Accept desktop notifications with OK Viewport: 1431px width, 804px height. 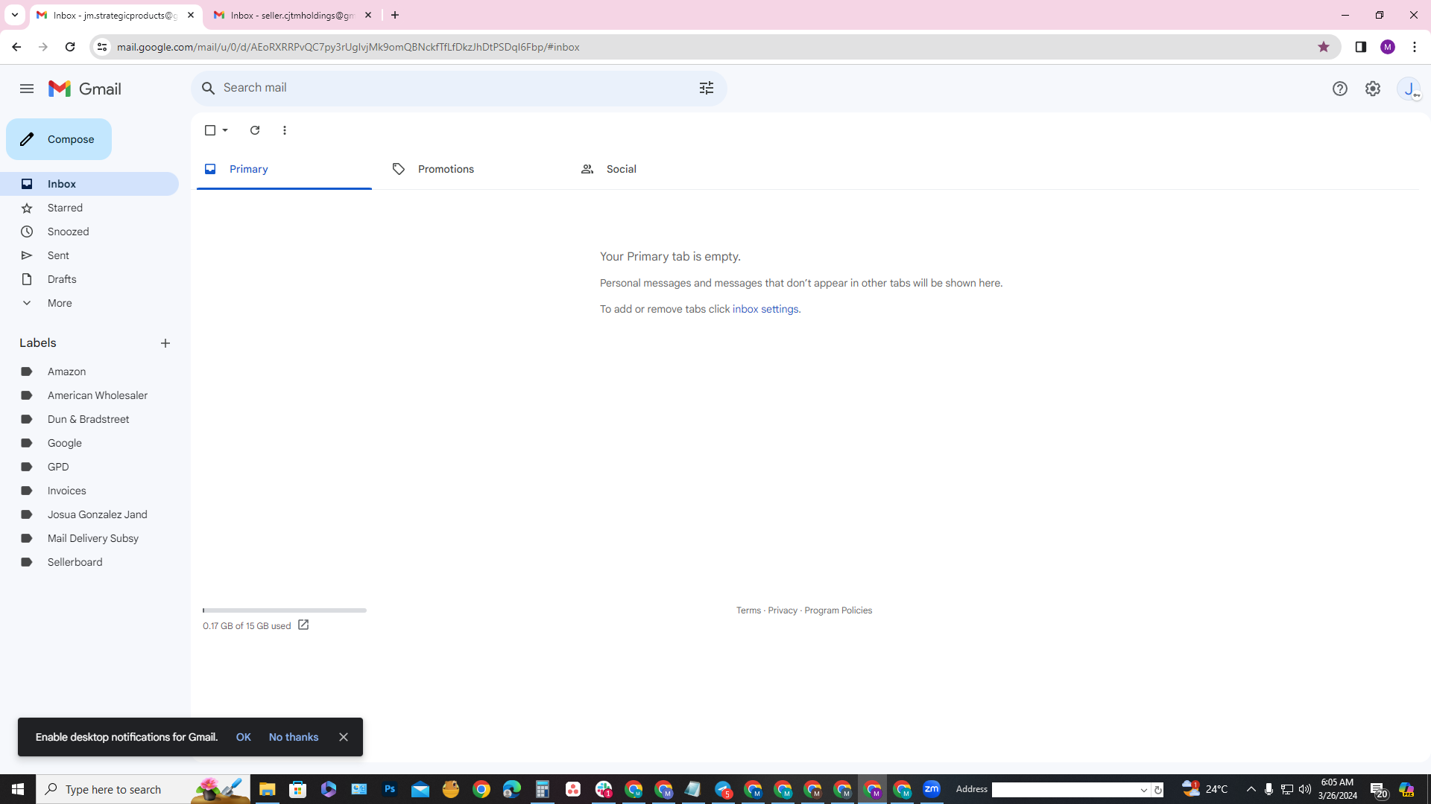(244, 737)
